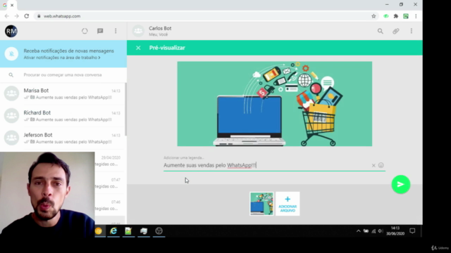Open the attach paperclip menu

pos(396,31)
